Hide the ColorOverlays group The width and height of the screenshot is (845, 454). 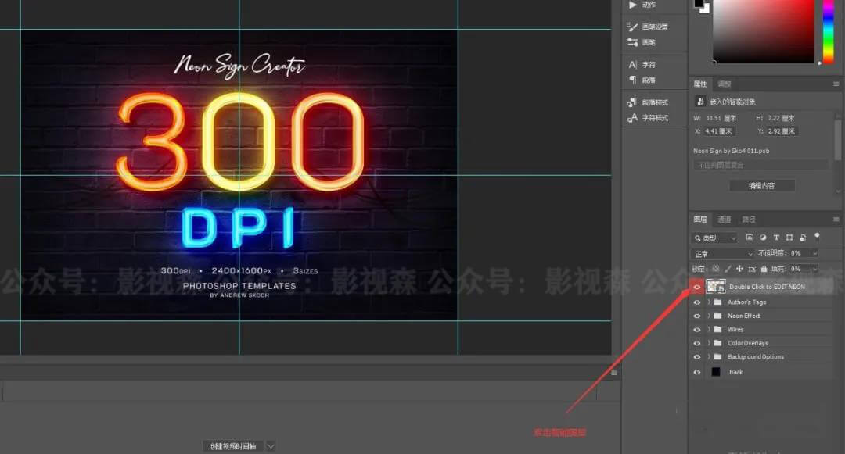[697, 343]
